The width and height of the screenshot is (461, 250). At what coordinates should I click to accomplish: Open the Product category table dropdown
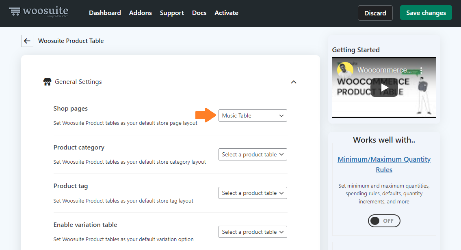pos(253,154)
